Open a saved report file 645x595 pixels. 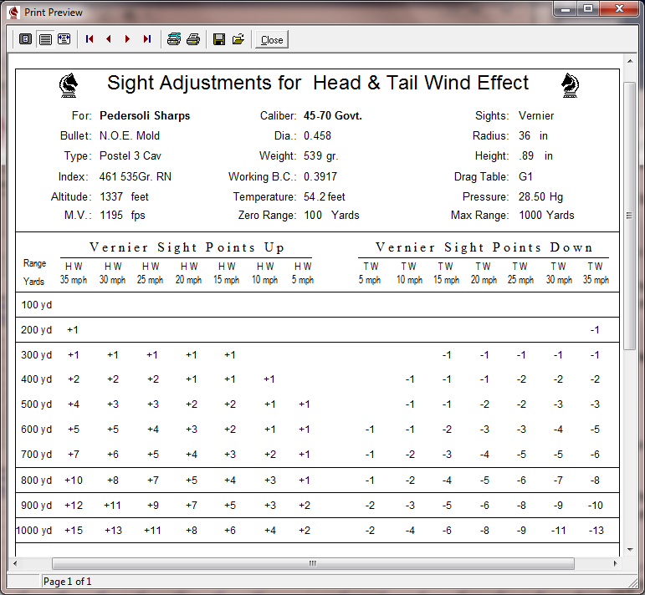pos(238,39)
